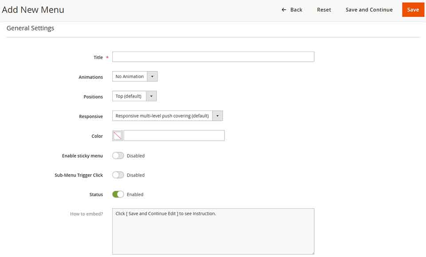Image resolution: width=426 pixels, height=257 pixels.
Task: Open the color picker swatch
Action: pos(117,135)
